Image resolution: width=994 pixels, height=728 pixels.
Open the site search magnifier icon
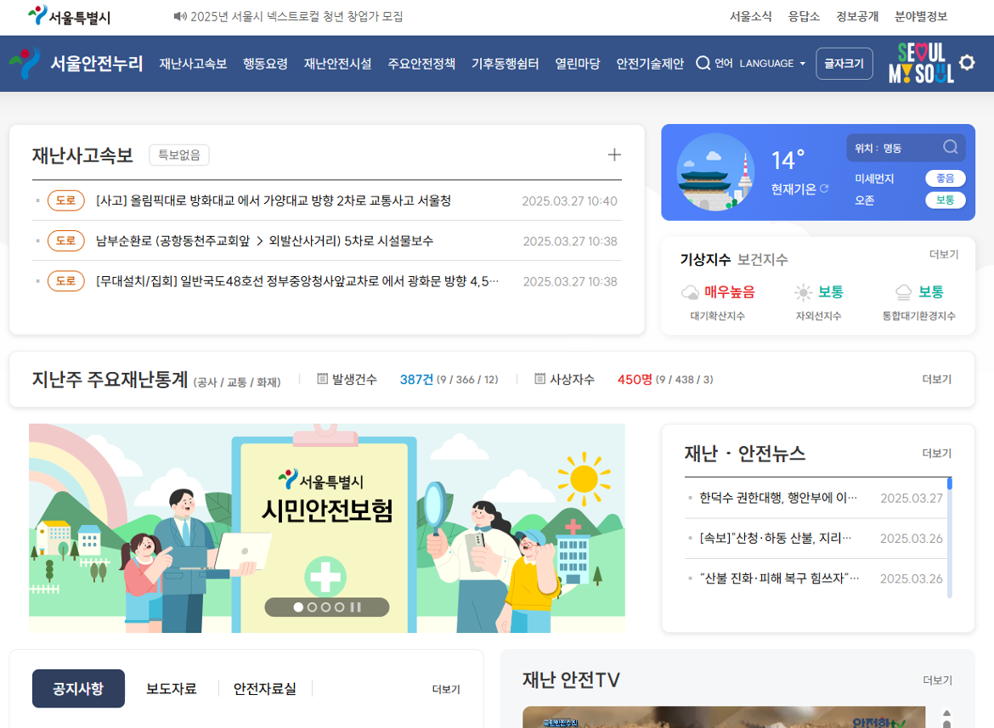[702, 63]
